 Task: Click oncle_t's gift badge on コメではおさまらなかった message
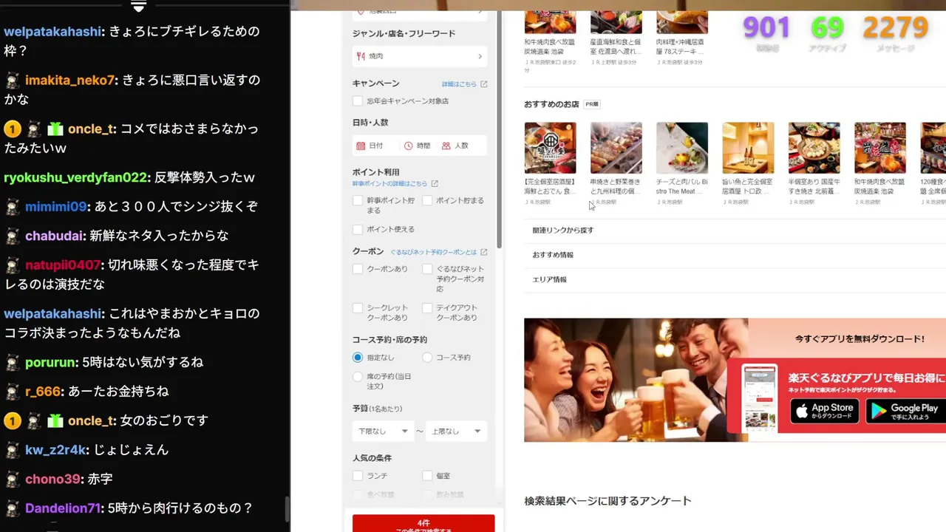[x=55, y=129]
